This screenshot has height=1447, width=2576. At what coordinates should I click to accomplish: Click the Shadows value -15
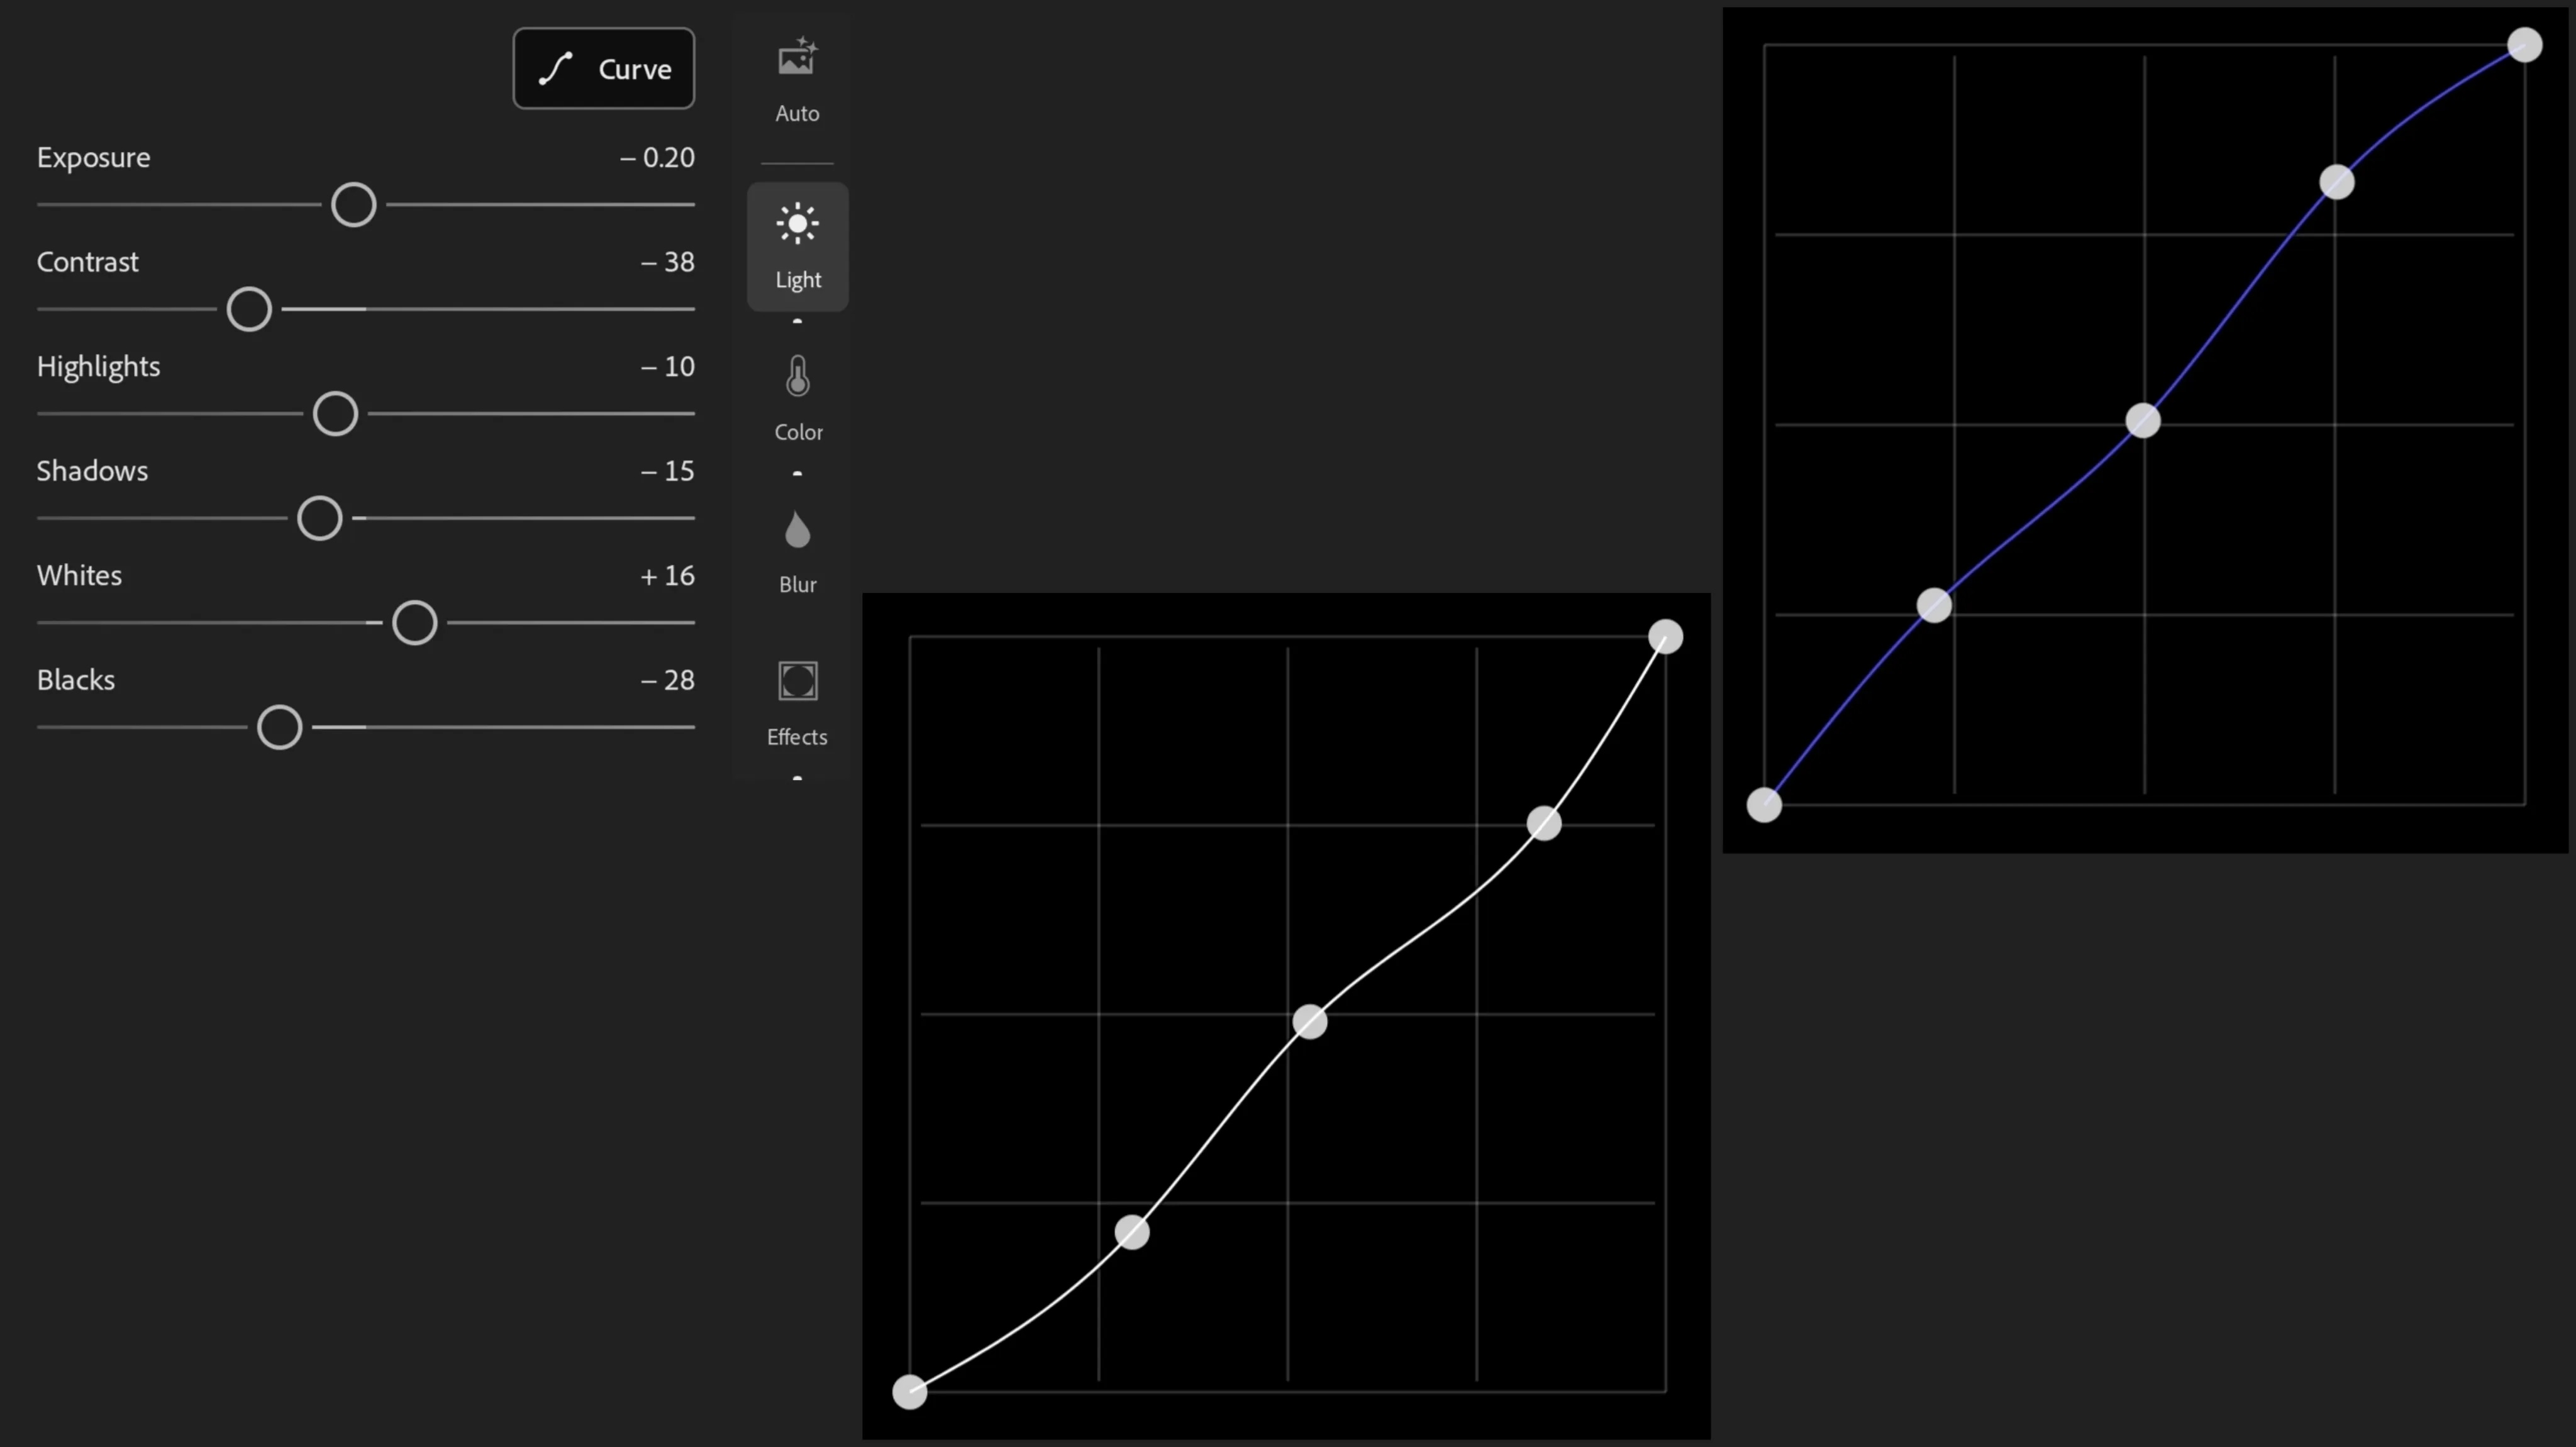(667, 471)
